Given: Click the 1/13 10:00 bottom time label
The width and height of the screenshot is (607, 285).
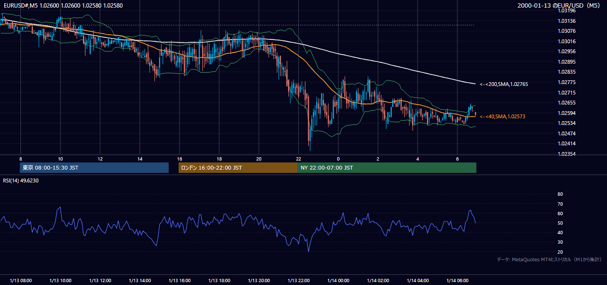Looking at the screenshot, I should (60, 281).
